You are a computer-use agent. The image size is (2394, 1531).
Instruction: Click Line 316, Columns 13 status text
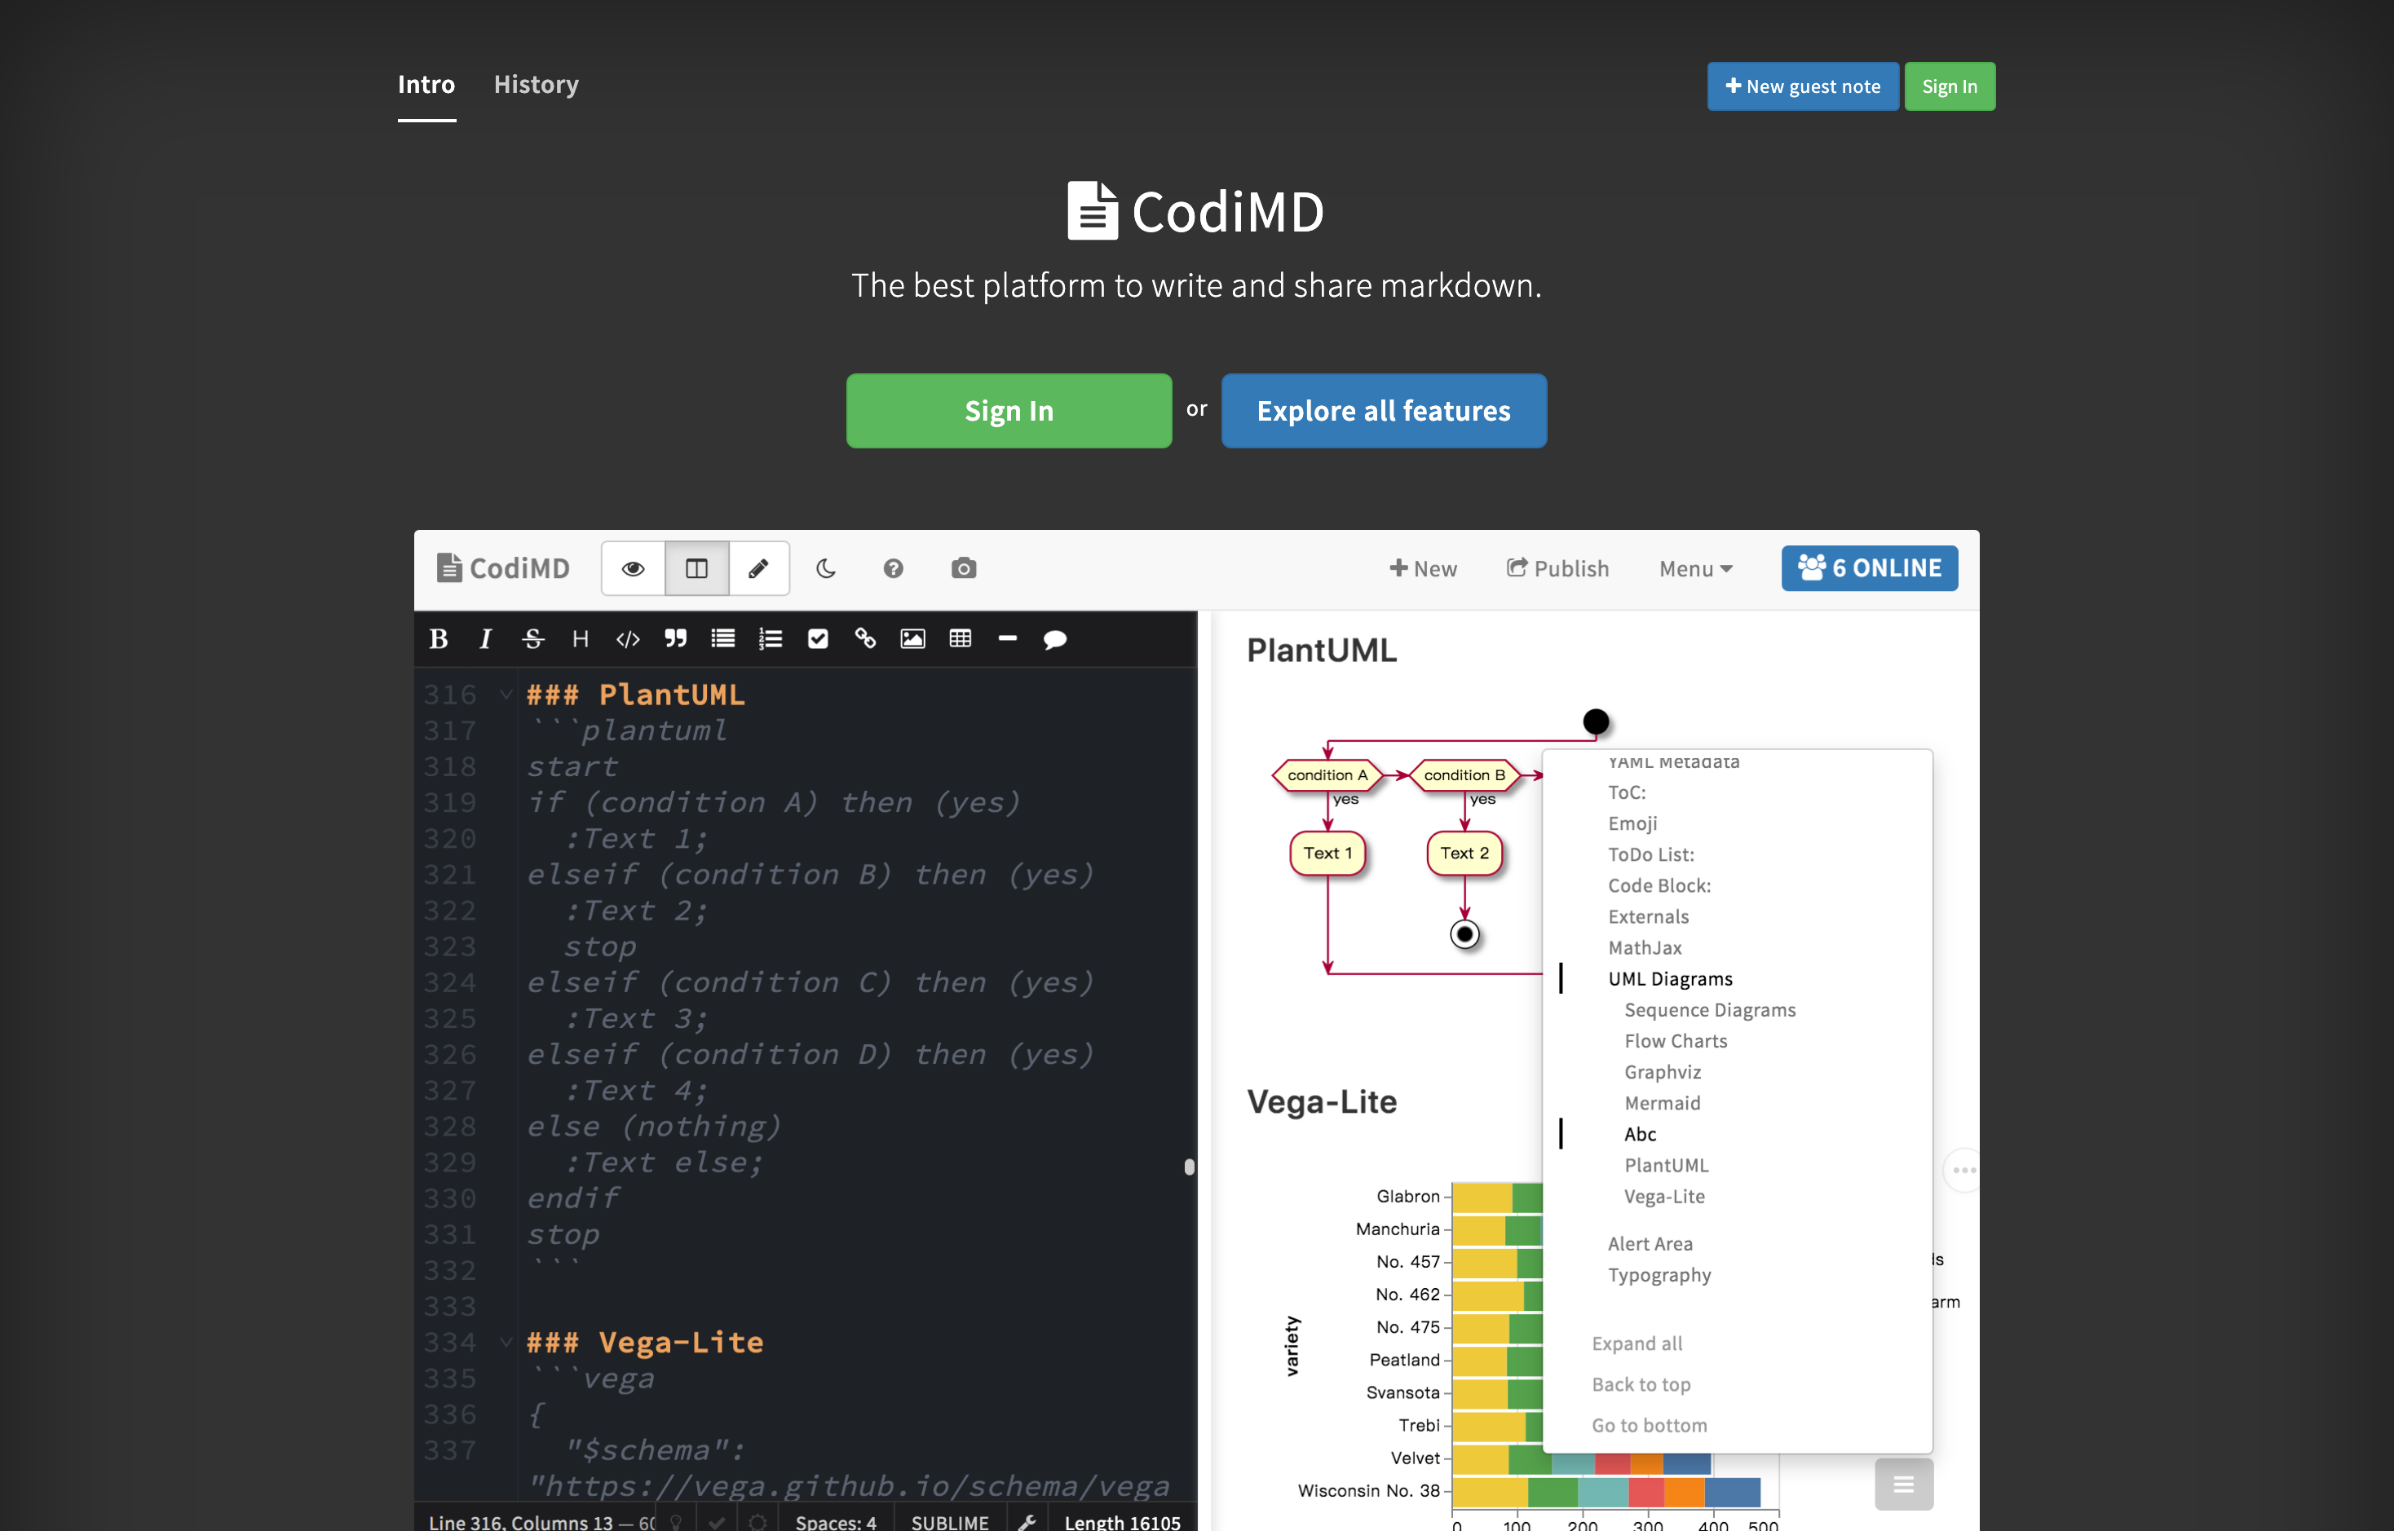coord(521,1521)
